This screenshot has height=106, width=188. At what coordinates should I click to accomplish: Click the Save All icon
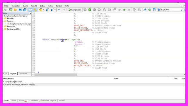click(25, 10)
